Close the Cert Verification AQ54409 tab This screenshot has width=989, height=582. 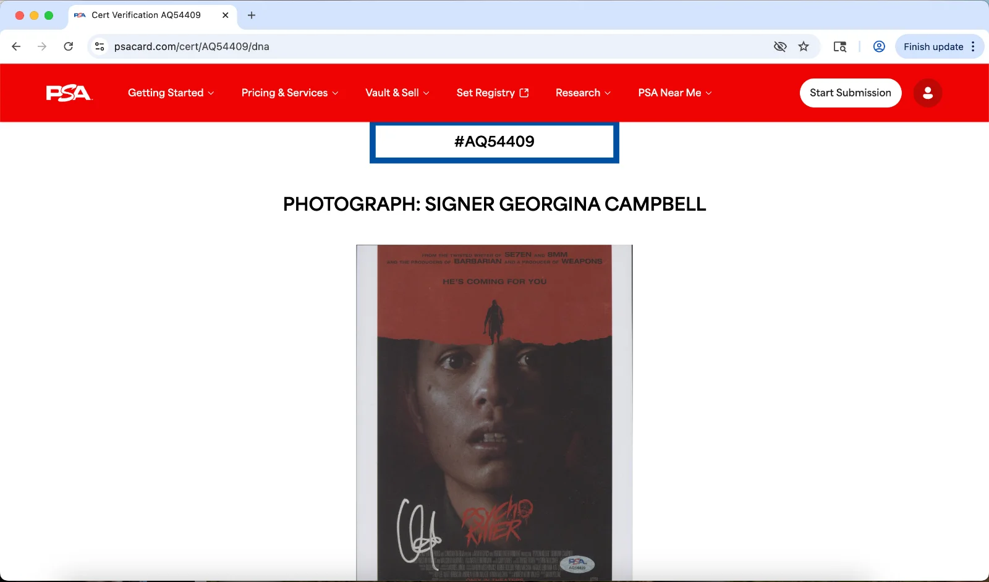click(226, 15)
